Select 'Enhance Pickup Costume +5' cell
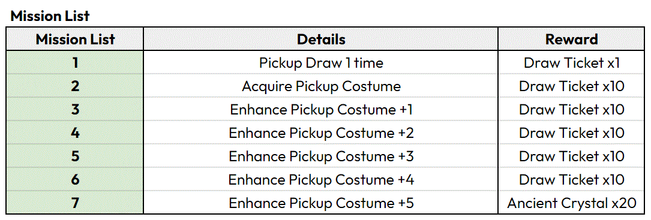651x220 pixels. pos(321,203)
